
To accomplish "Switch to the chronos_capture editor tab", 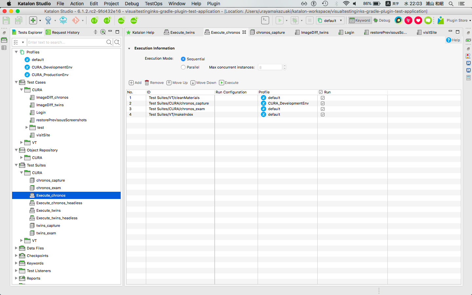I will click(x=267, y=32).
